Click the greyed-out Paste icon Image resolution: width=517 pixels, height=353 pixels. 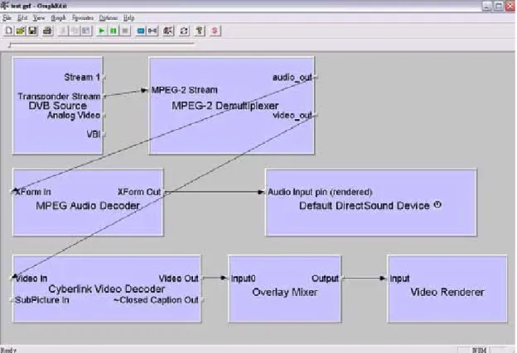point(86,31)
